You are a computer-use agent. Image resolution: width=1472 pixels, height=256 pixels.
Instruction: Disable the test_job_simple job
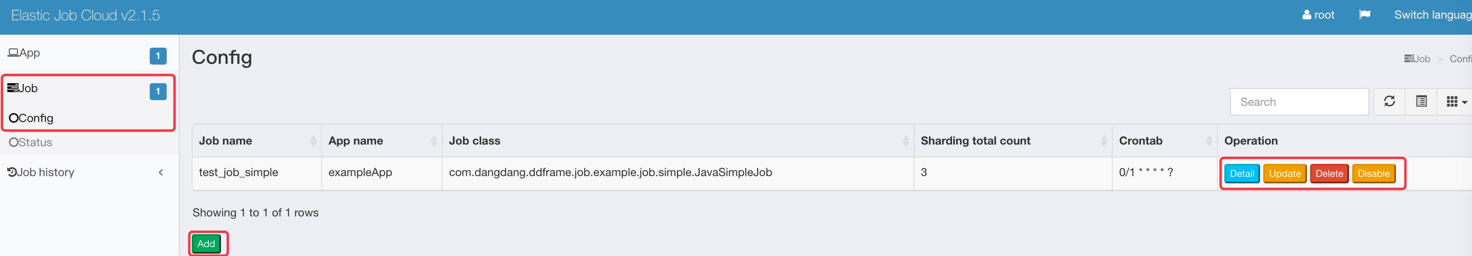(x=1373, y=173)
